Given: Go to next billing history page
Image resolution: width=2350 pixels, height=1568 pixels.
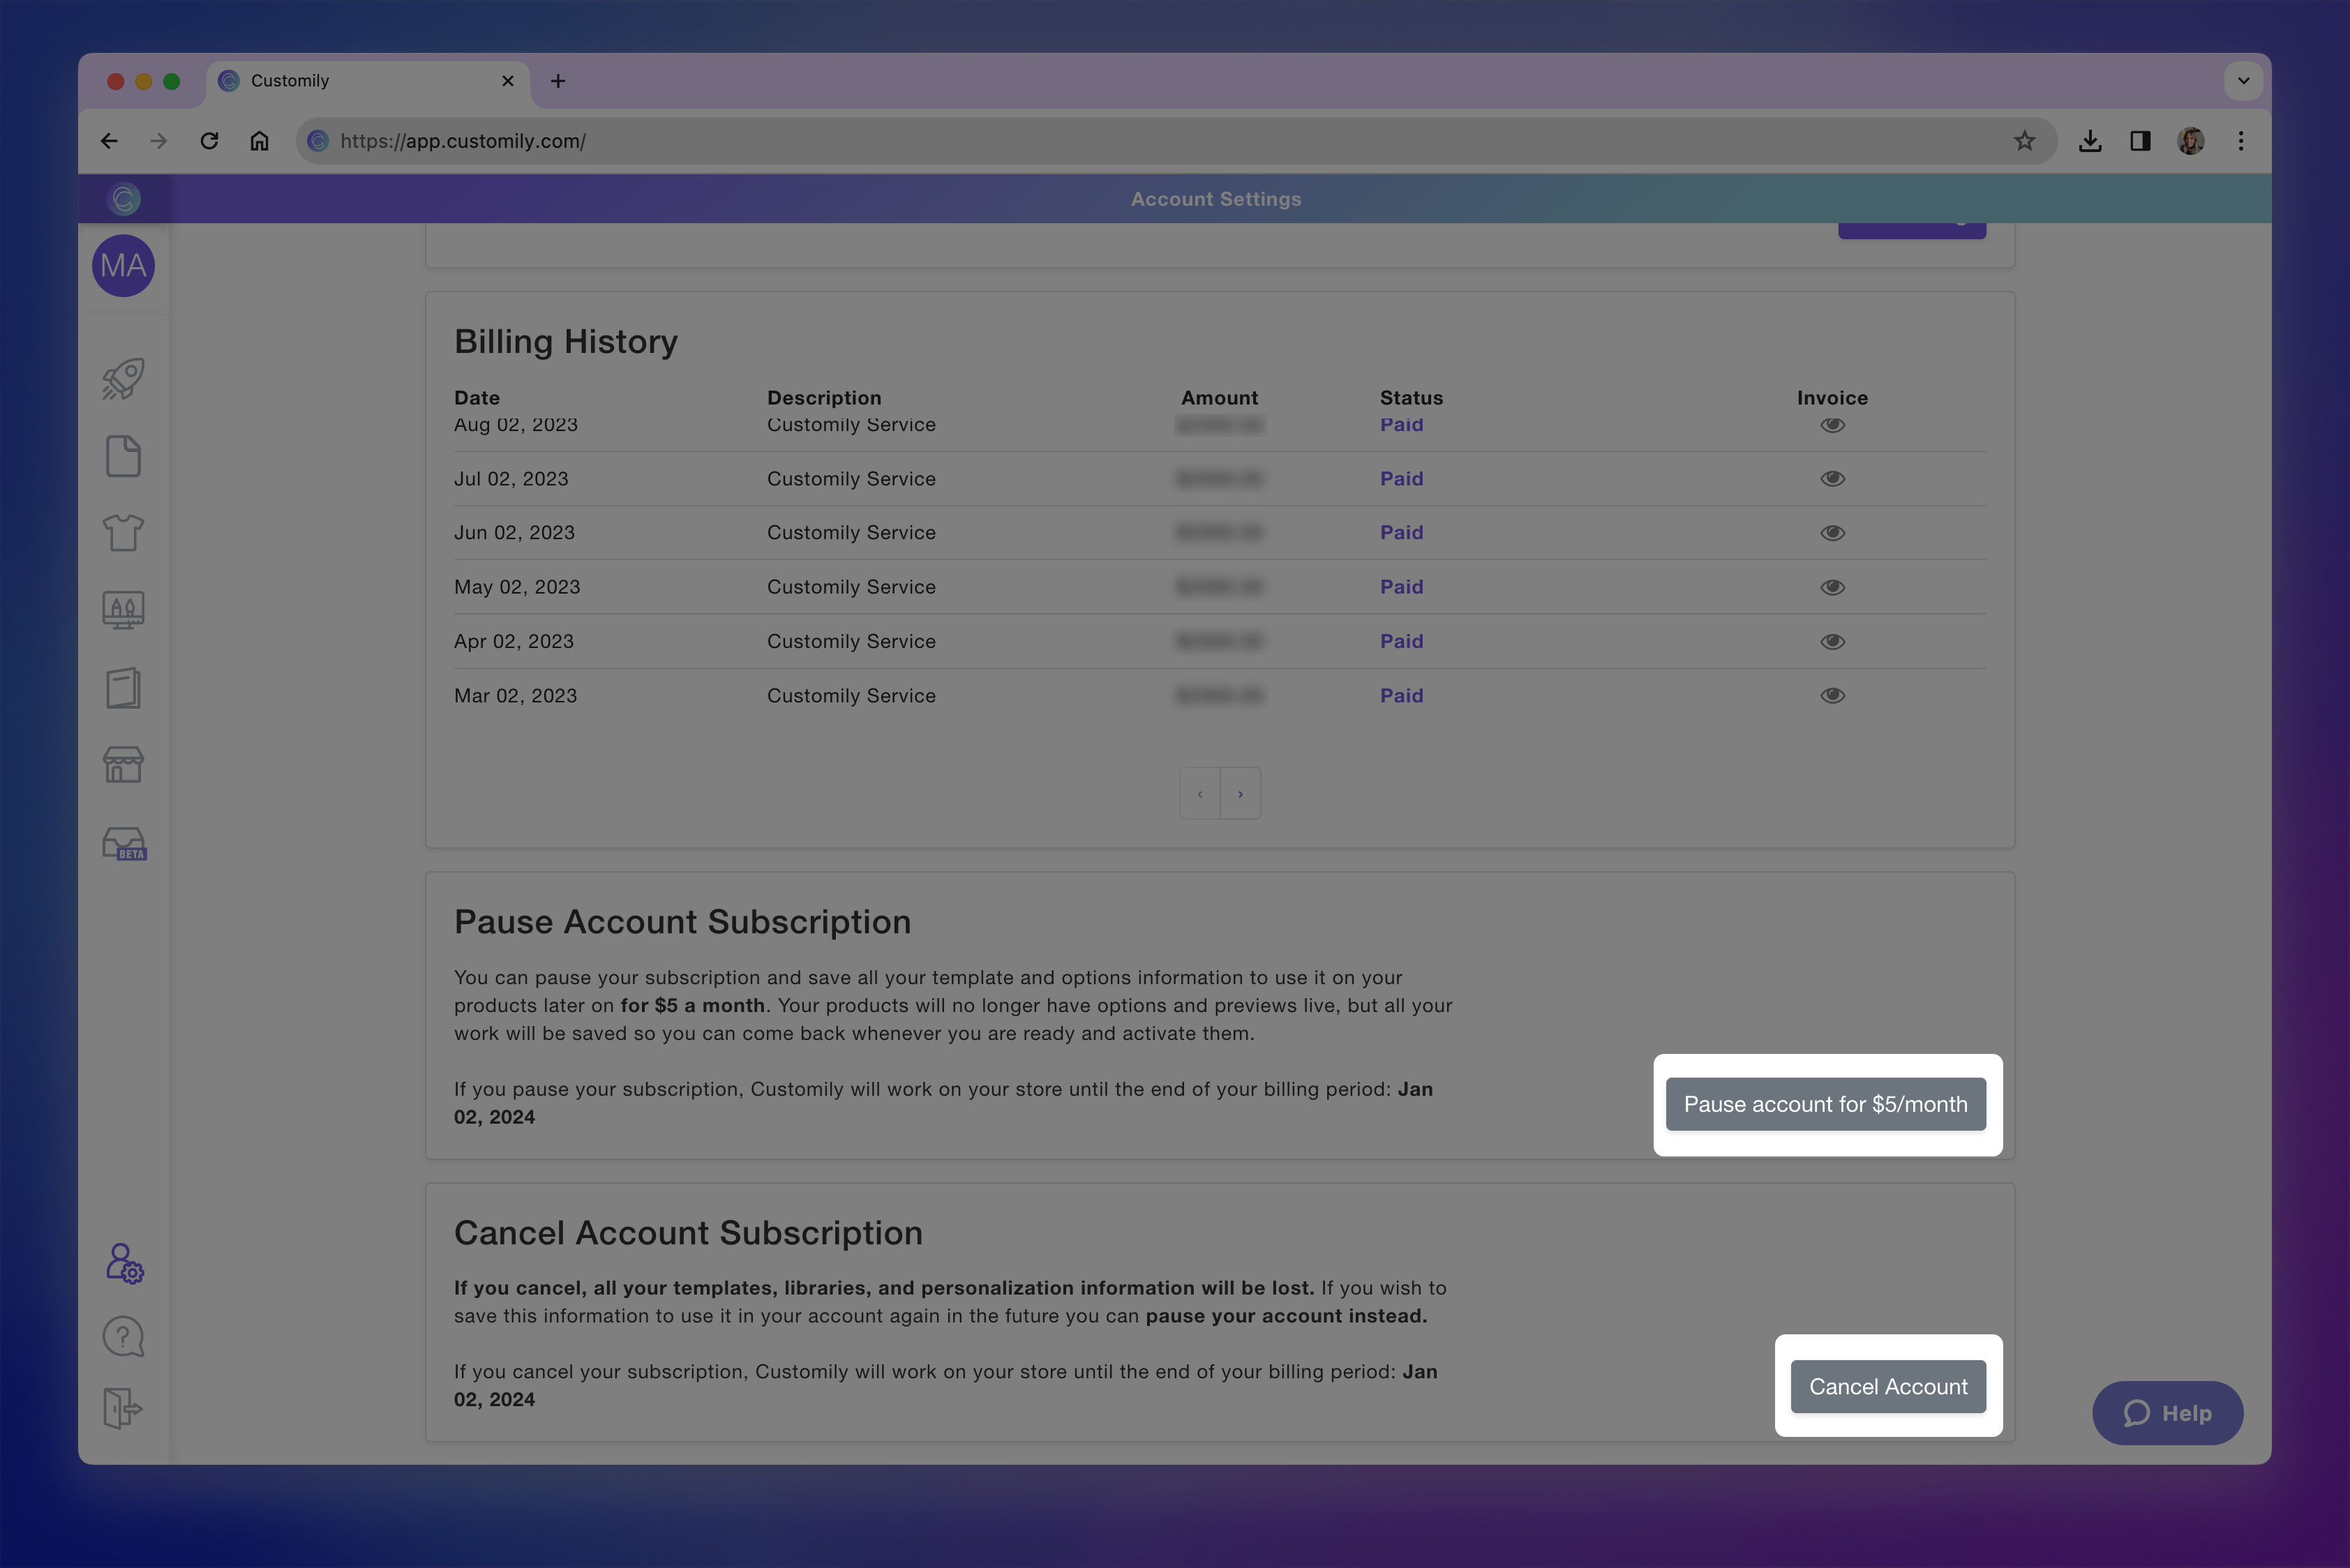Looking at the screenshot, I should [1239, 794].
